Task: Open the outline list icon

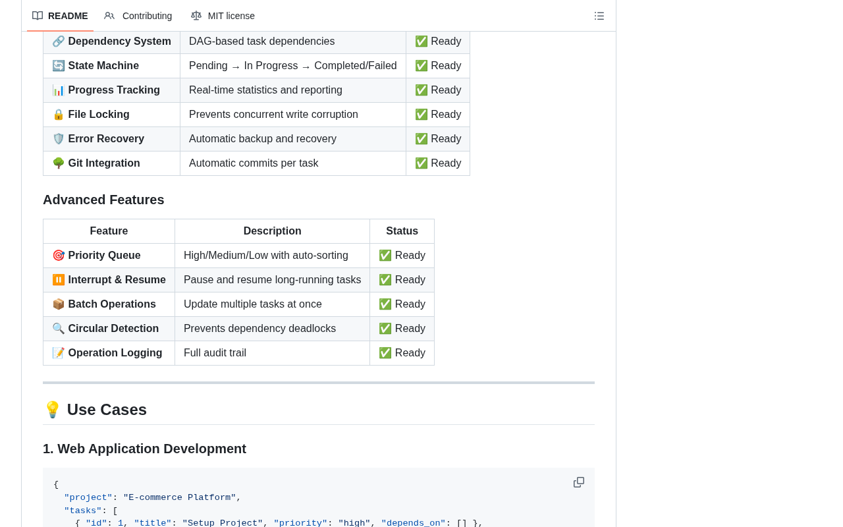Action: (x=599, y=16)
